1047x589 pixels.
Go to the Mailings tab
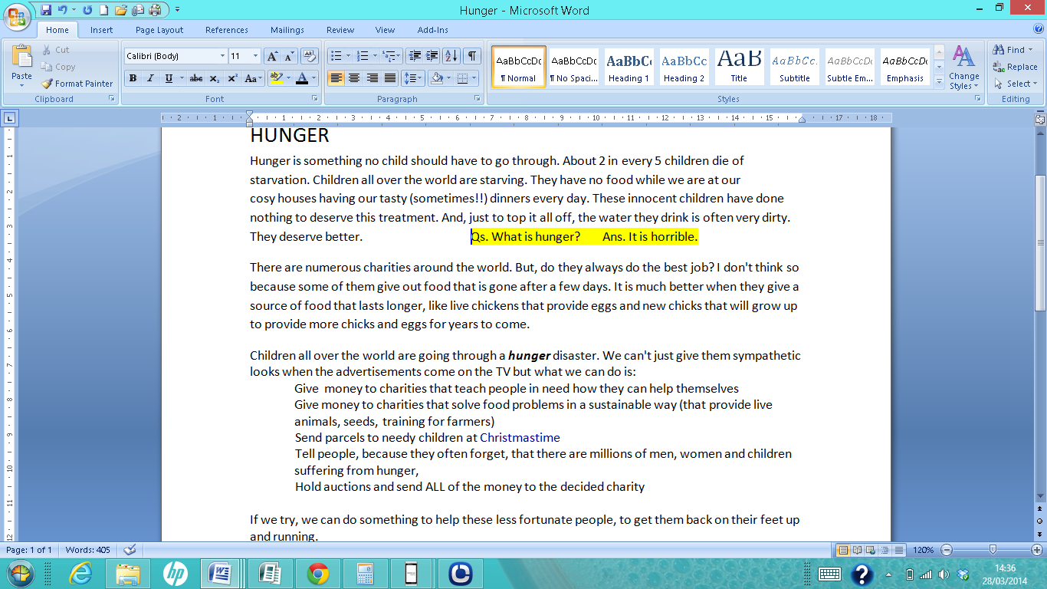coord(287,30)
